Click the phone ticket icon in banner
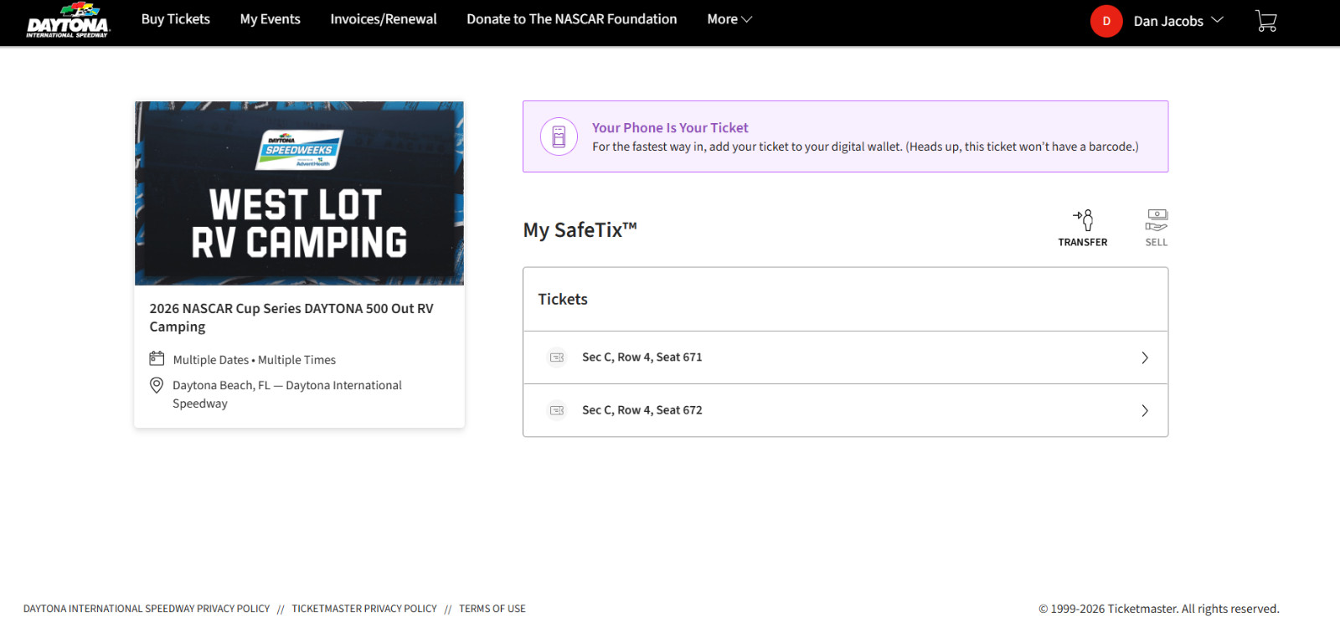This screenshot has height=622, width=1340. tap(559, 136)
